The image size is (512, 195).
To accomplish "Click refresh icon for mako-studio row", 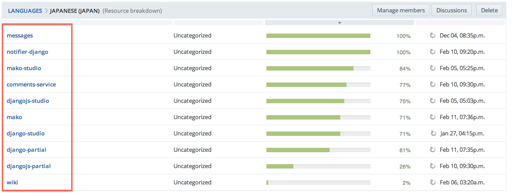I will click(x=432, y=68).
